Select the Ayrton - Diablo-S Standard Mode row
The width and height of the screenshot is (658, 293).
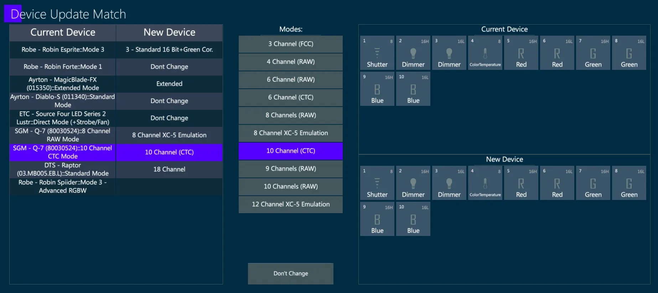[x=116, y=101]
